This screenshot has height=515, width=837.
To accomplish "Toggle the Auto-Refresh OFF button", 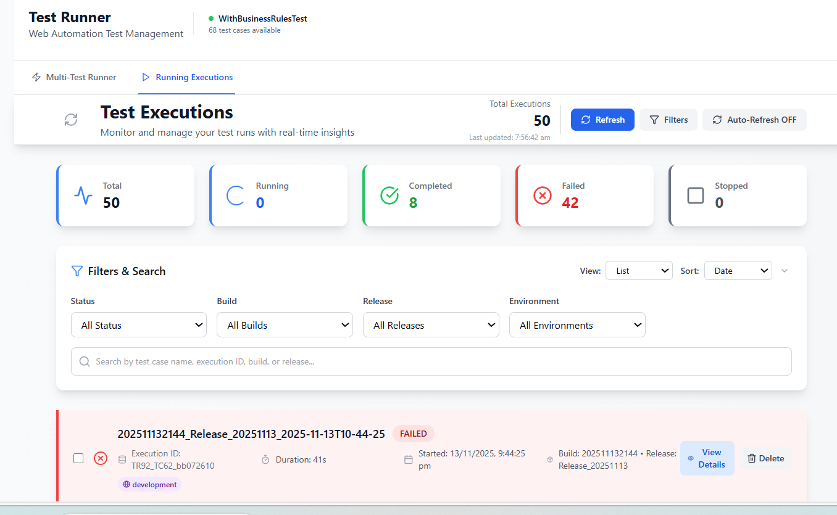I will 754,120.
